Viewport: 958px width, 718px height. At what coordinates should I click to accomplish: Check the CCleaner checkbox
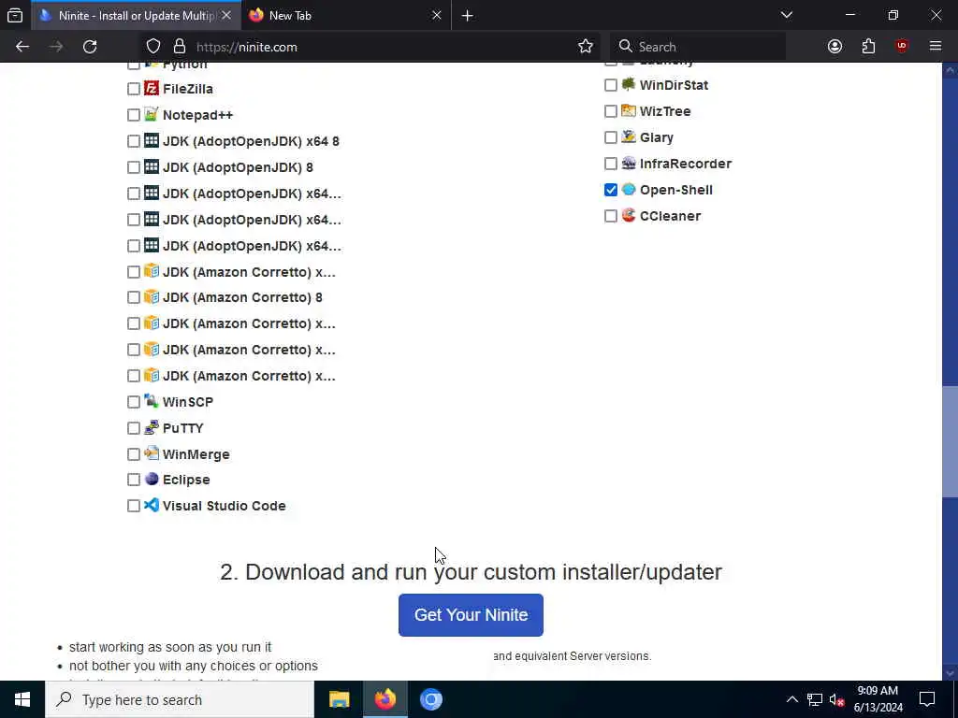coord(611,216)
